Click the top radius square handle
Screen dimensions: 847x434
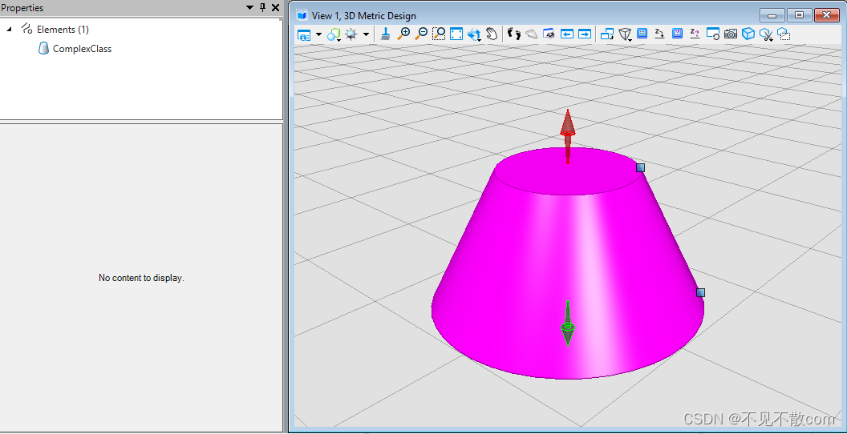640,167
